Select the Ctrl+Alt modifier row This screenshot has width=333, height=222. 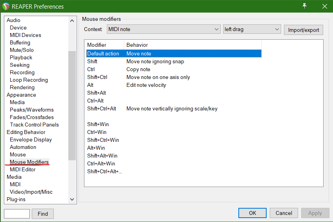point(174,101)
